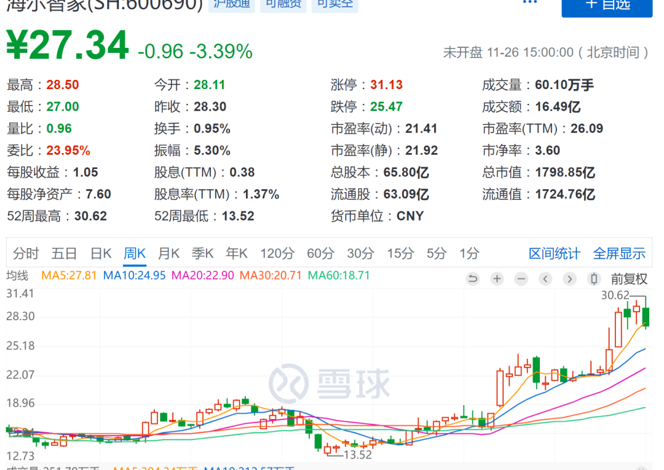Click the 区间统计 link

(554, 253)
